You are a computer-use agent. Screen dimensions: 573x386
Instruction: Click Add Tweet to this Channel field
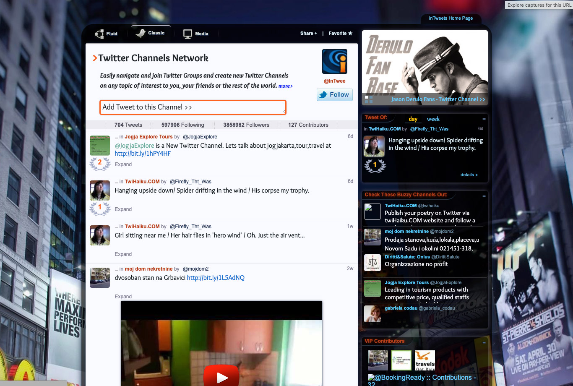[x=193, y=107]
